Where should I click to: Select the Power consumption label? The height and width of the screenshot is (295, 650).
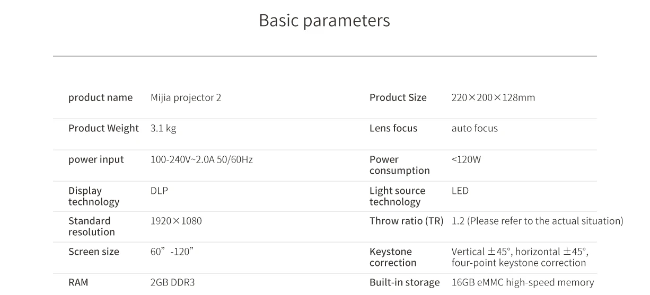point(399,165)
